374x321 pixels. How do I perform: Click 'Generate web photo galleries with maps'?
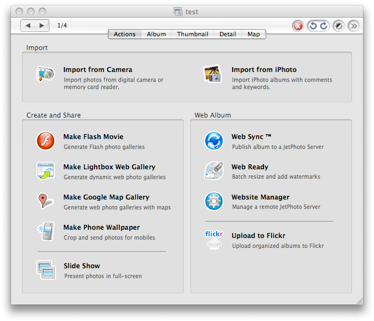[x=117, y=208]
